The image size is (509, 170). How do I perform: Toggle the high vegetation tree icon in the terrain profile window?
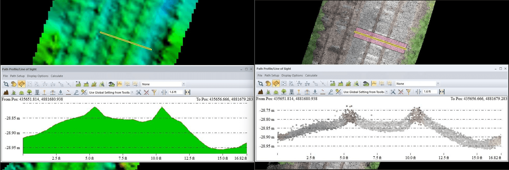[29, 92]
